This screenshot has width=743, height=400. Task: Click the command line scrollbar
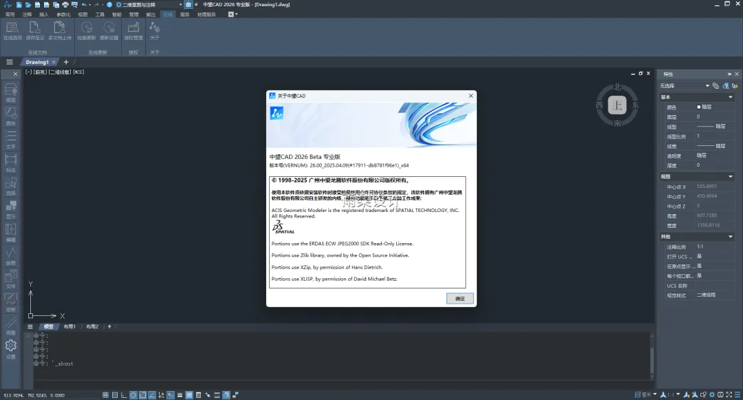point(652,361)
